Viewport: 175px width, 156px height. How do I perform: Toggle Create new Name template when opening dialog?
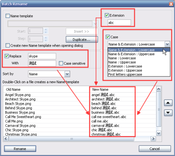[7, 45]
